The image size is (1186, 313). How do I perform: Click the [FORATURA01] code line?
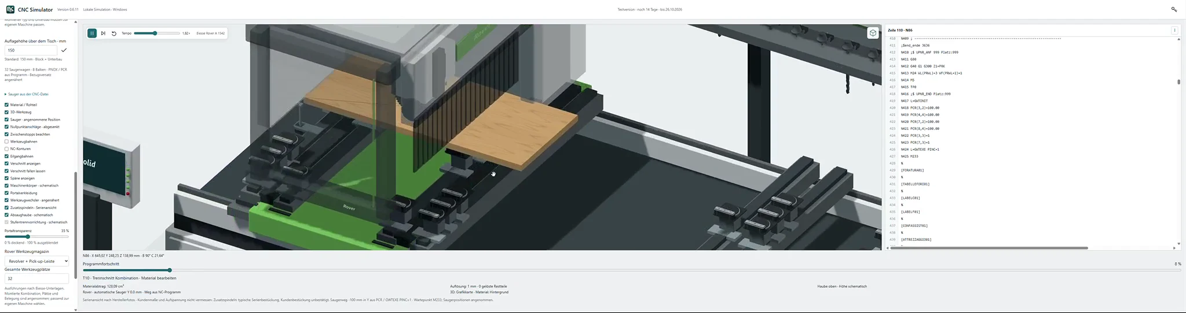click(x=912, y=170)
